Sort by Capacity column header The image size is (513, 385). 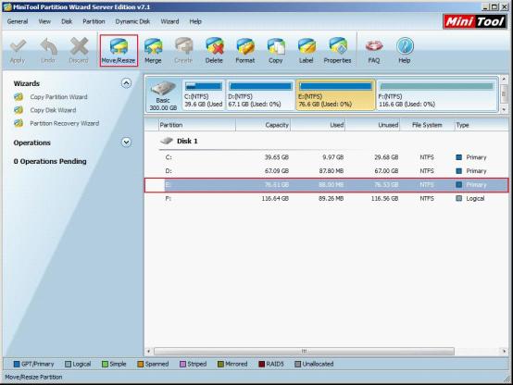click(263, 125)
